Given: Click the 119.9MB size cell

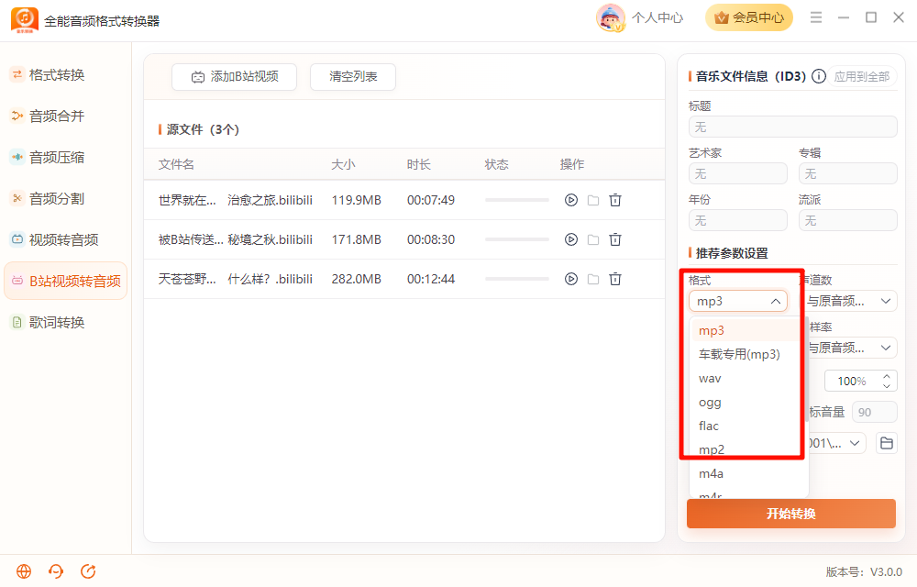Looking at the screenshot, I should (356, 200).
